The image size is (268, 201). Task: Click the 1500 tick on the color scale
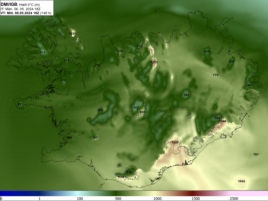click(196, 199)
